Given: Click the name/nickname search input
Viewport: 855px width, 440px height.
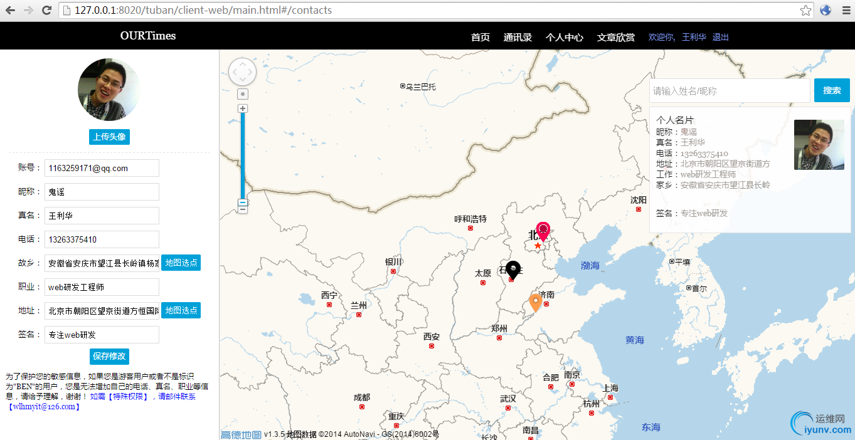Looking at the screenshot, I should click(x=730, y=91).
